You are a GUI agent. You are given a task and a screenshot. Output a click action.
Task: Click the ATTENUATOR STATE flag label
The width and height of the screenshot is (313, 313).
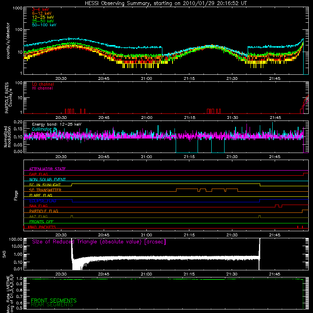point(47,169)
